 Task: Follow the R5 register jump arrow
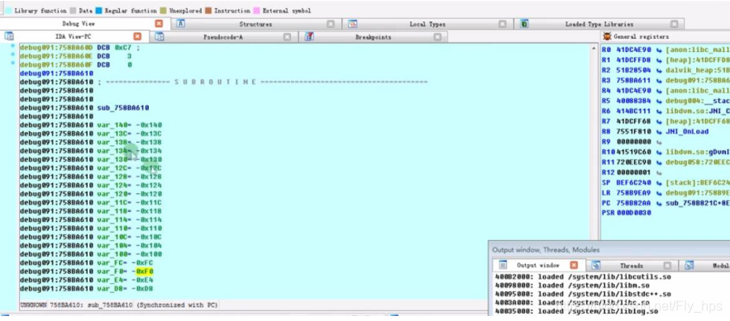[x=659, y=101]
